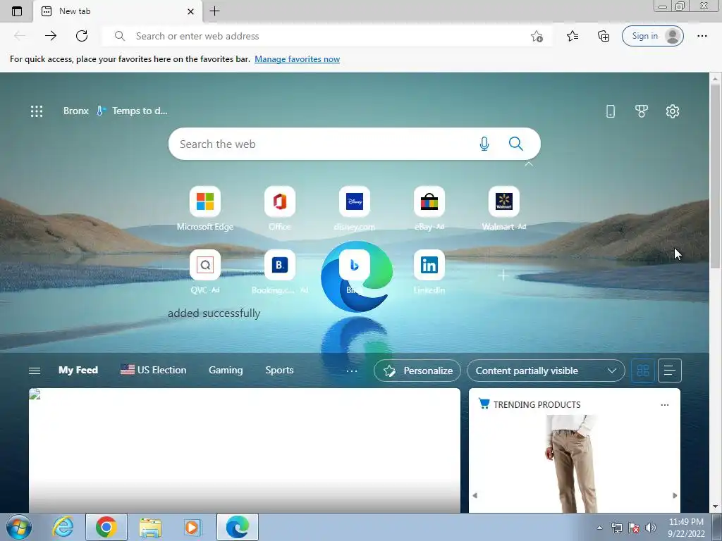Open the taskbar clock and date

pos(686,528)
